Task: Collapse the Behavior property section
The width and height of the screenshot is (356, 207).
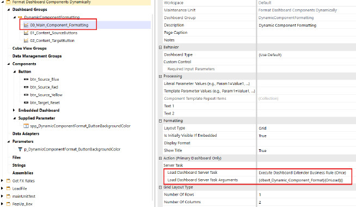Action: 160,47
